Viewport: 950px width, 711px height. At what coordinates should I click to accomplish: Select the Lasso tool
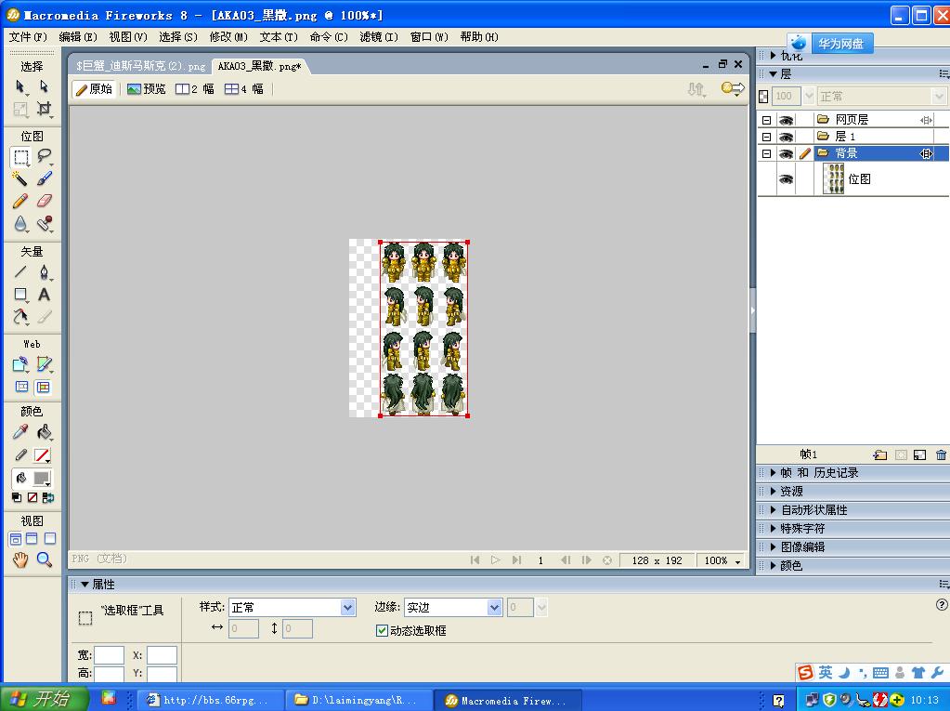click(x=45, y=156)
